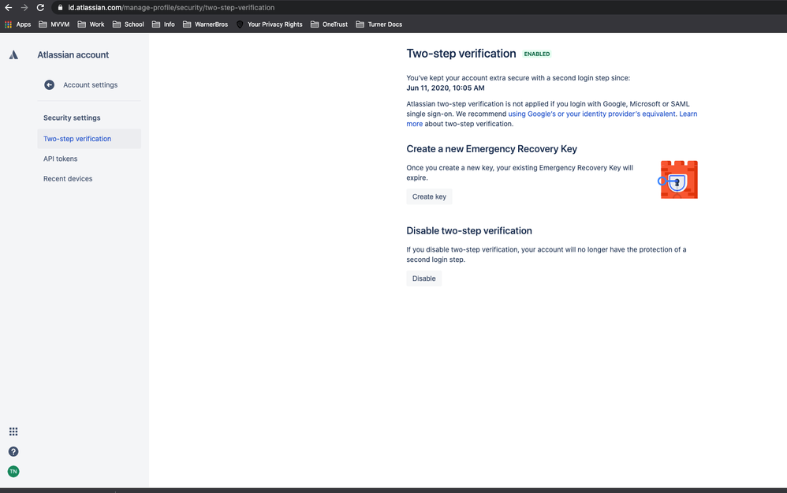Open the Google's identity provider equivalent link

pyautogui.click(x=591, y=114)
